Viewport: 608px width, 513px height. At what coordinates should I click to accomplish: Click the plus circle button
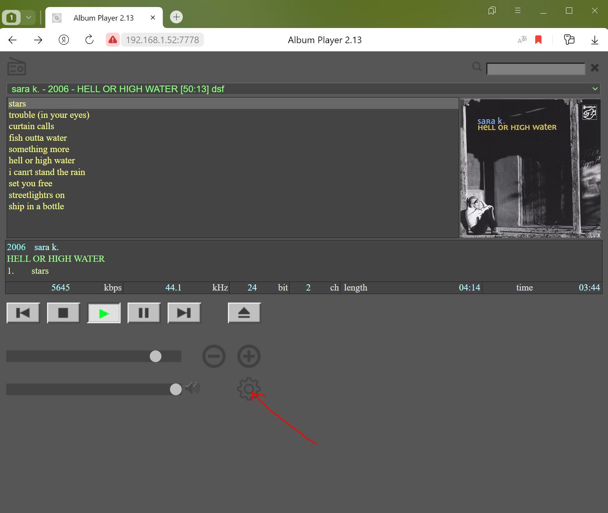pos(249,356)
